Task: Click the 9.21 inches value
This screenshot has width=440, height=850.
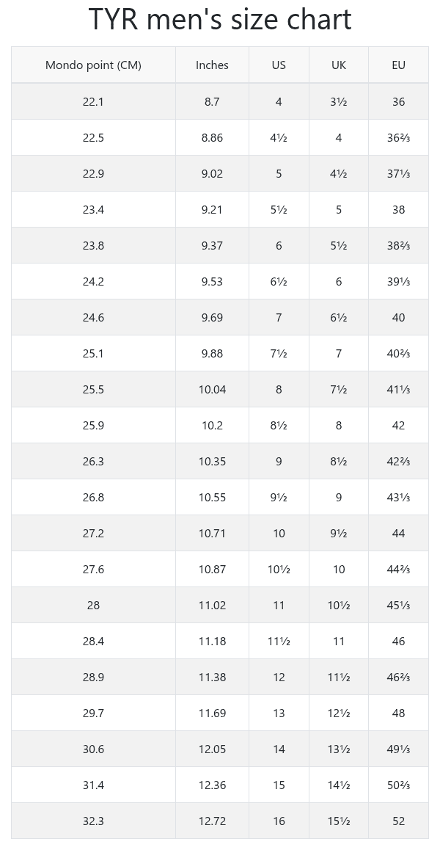Action: click(x=212, y=210)
